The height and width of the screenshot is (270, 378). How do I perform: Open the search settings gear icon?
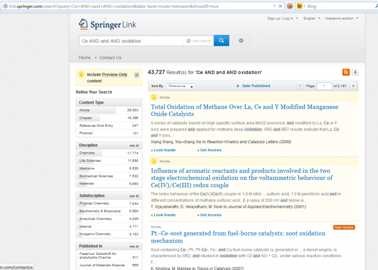coord(241,41)
